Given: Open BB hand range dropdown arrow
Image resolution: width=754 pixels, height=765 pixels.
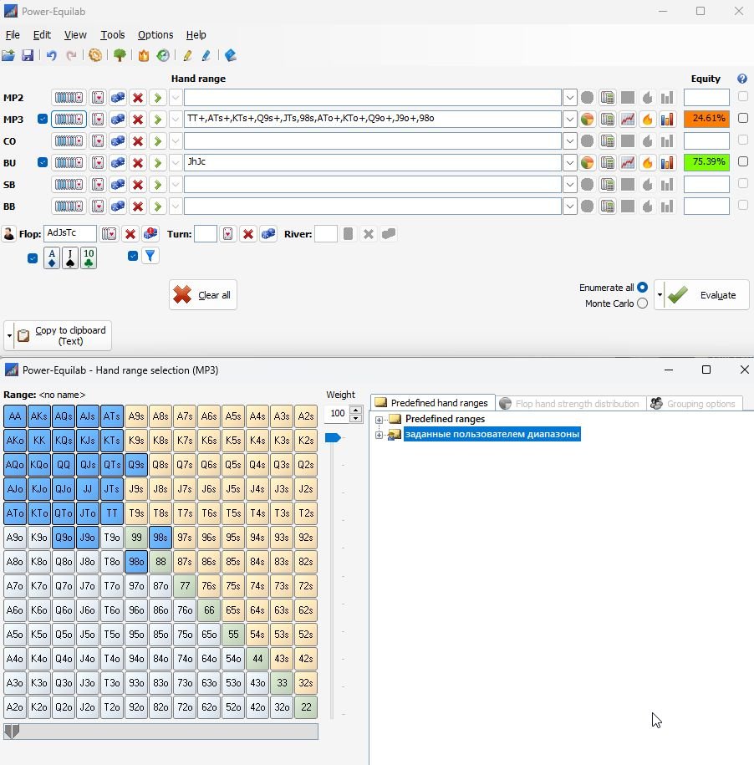Looking at the screenshot, I should click(x=569, y=207).
